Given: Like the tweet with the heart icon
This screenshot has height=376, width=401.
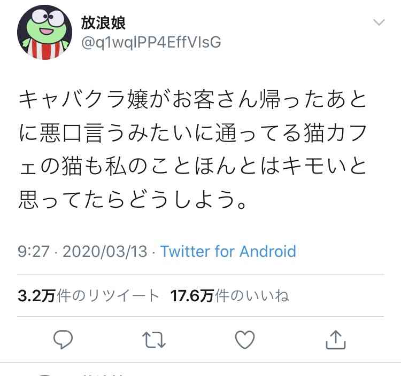Looking at the screenshot, I should [245, 340].
